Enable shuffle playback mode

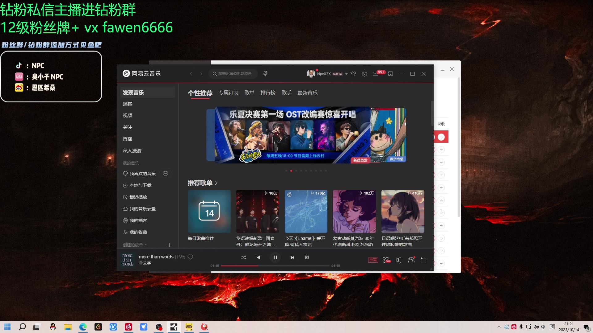coord(244,257)
